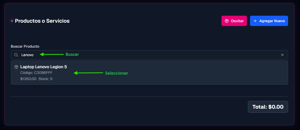The width and height of the screenshot is (300, 130).
Task: Click the package icon beside Laptop Lenovo Legion 5
Action: pyautogui.click(x=16, y=67)
